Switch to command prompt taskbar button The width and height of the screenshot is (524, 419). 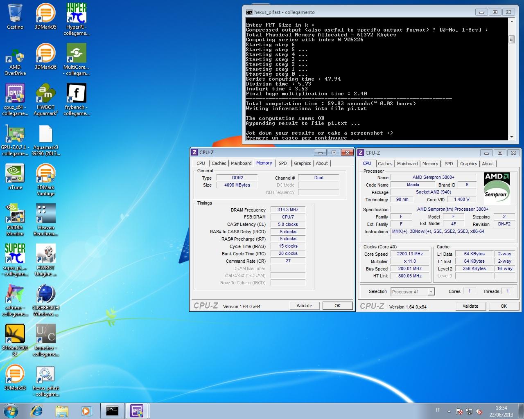112,410
